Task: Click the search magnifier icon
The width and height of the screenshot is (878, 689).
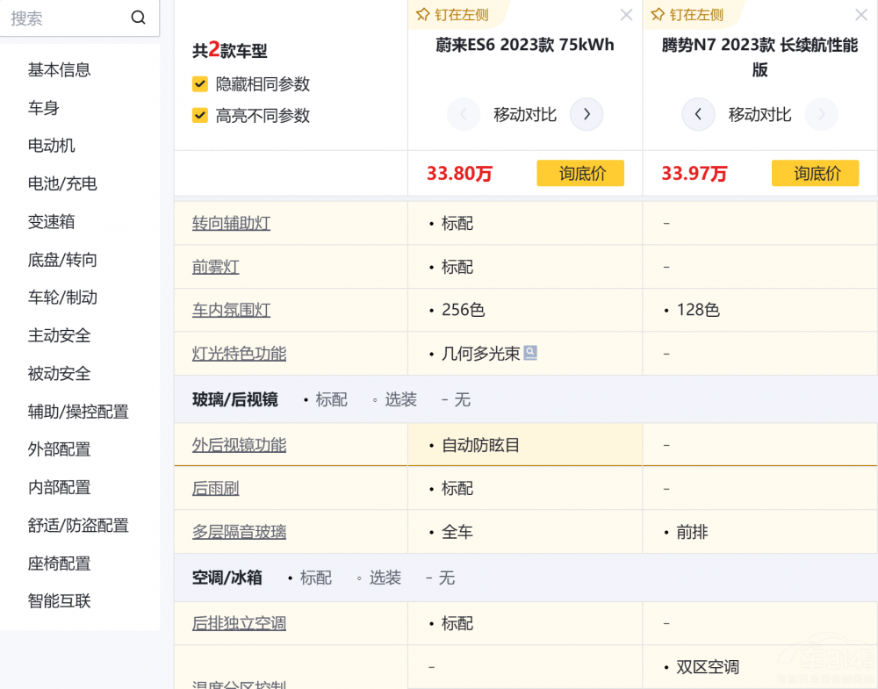Action: (138, 18)
